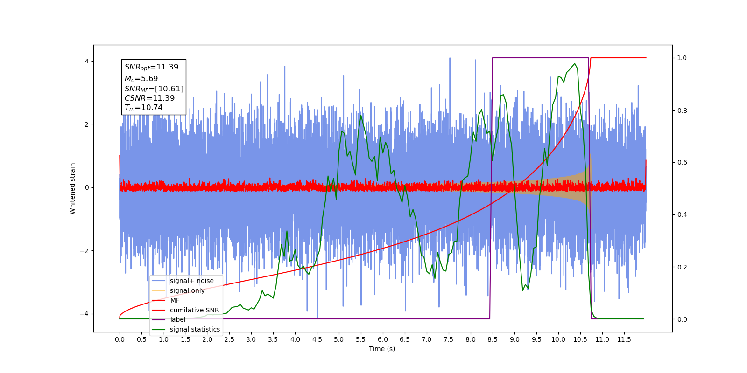747x373 pixels.
Task: Click the 0.6 tick on right axis
Action: pos(682,163)
